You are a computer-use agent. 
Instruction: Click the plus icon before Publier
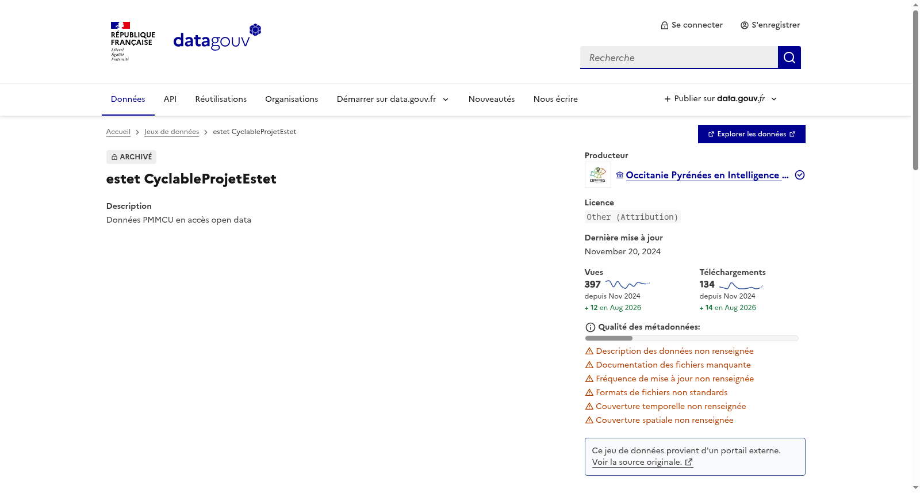(668, 99)
